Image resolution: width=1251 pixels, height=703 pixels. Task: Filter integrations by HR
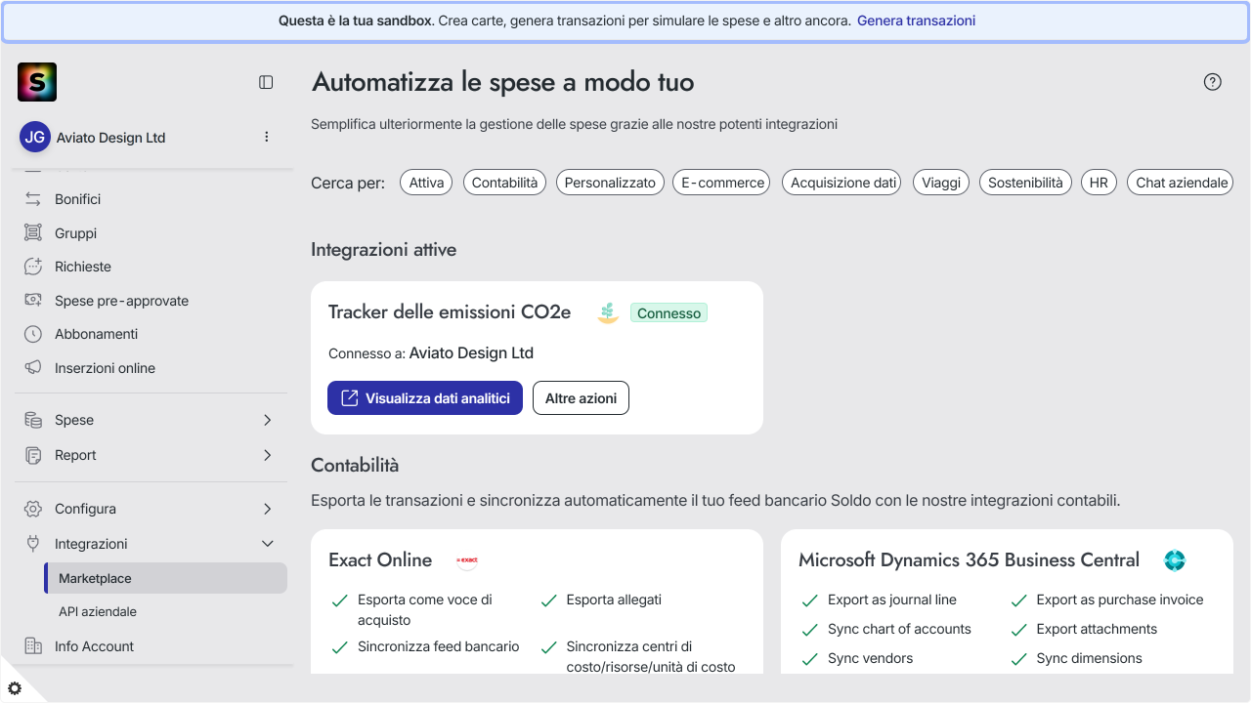point(1099,183)
